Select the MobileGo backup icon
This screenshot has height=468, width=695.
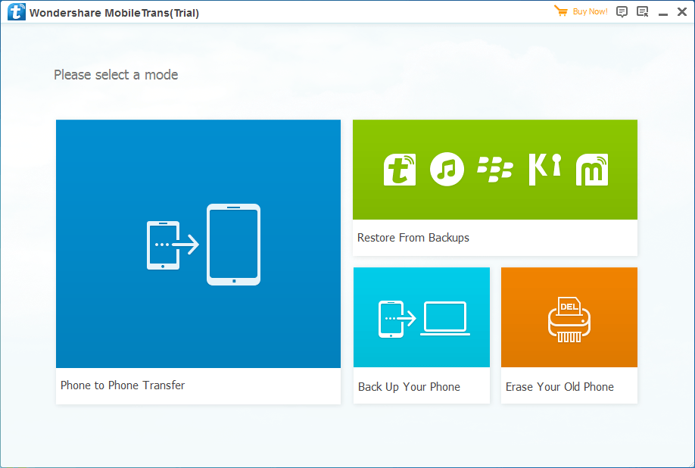pos(592,169)
